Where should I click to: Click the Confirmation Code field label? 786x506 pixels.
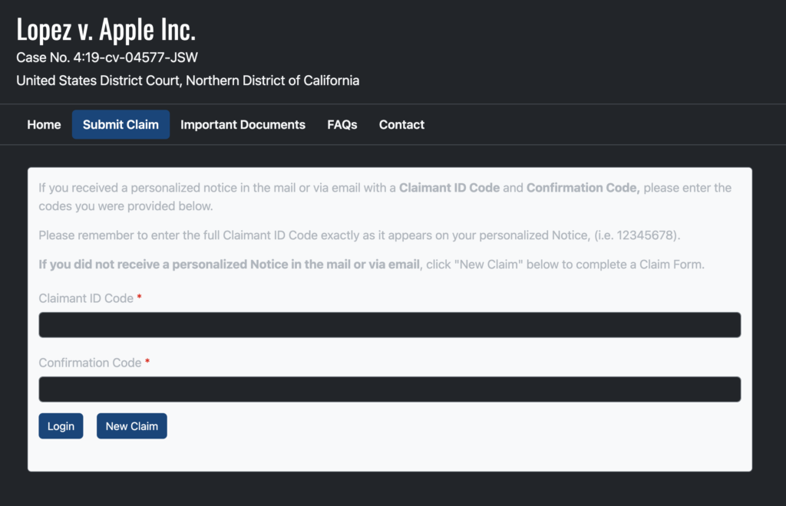[90, 363]
